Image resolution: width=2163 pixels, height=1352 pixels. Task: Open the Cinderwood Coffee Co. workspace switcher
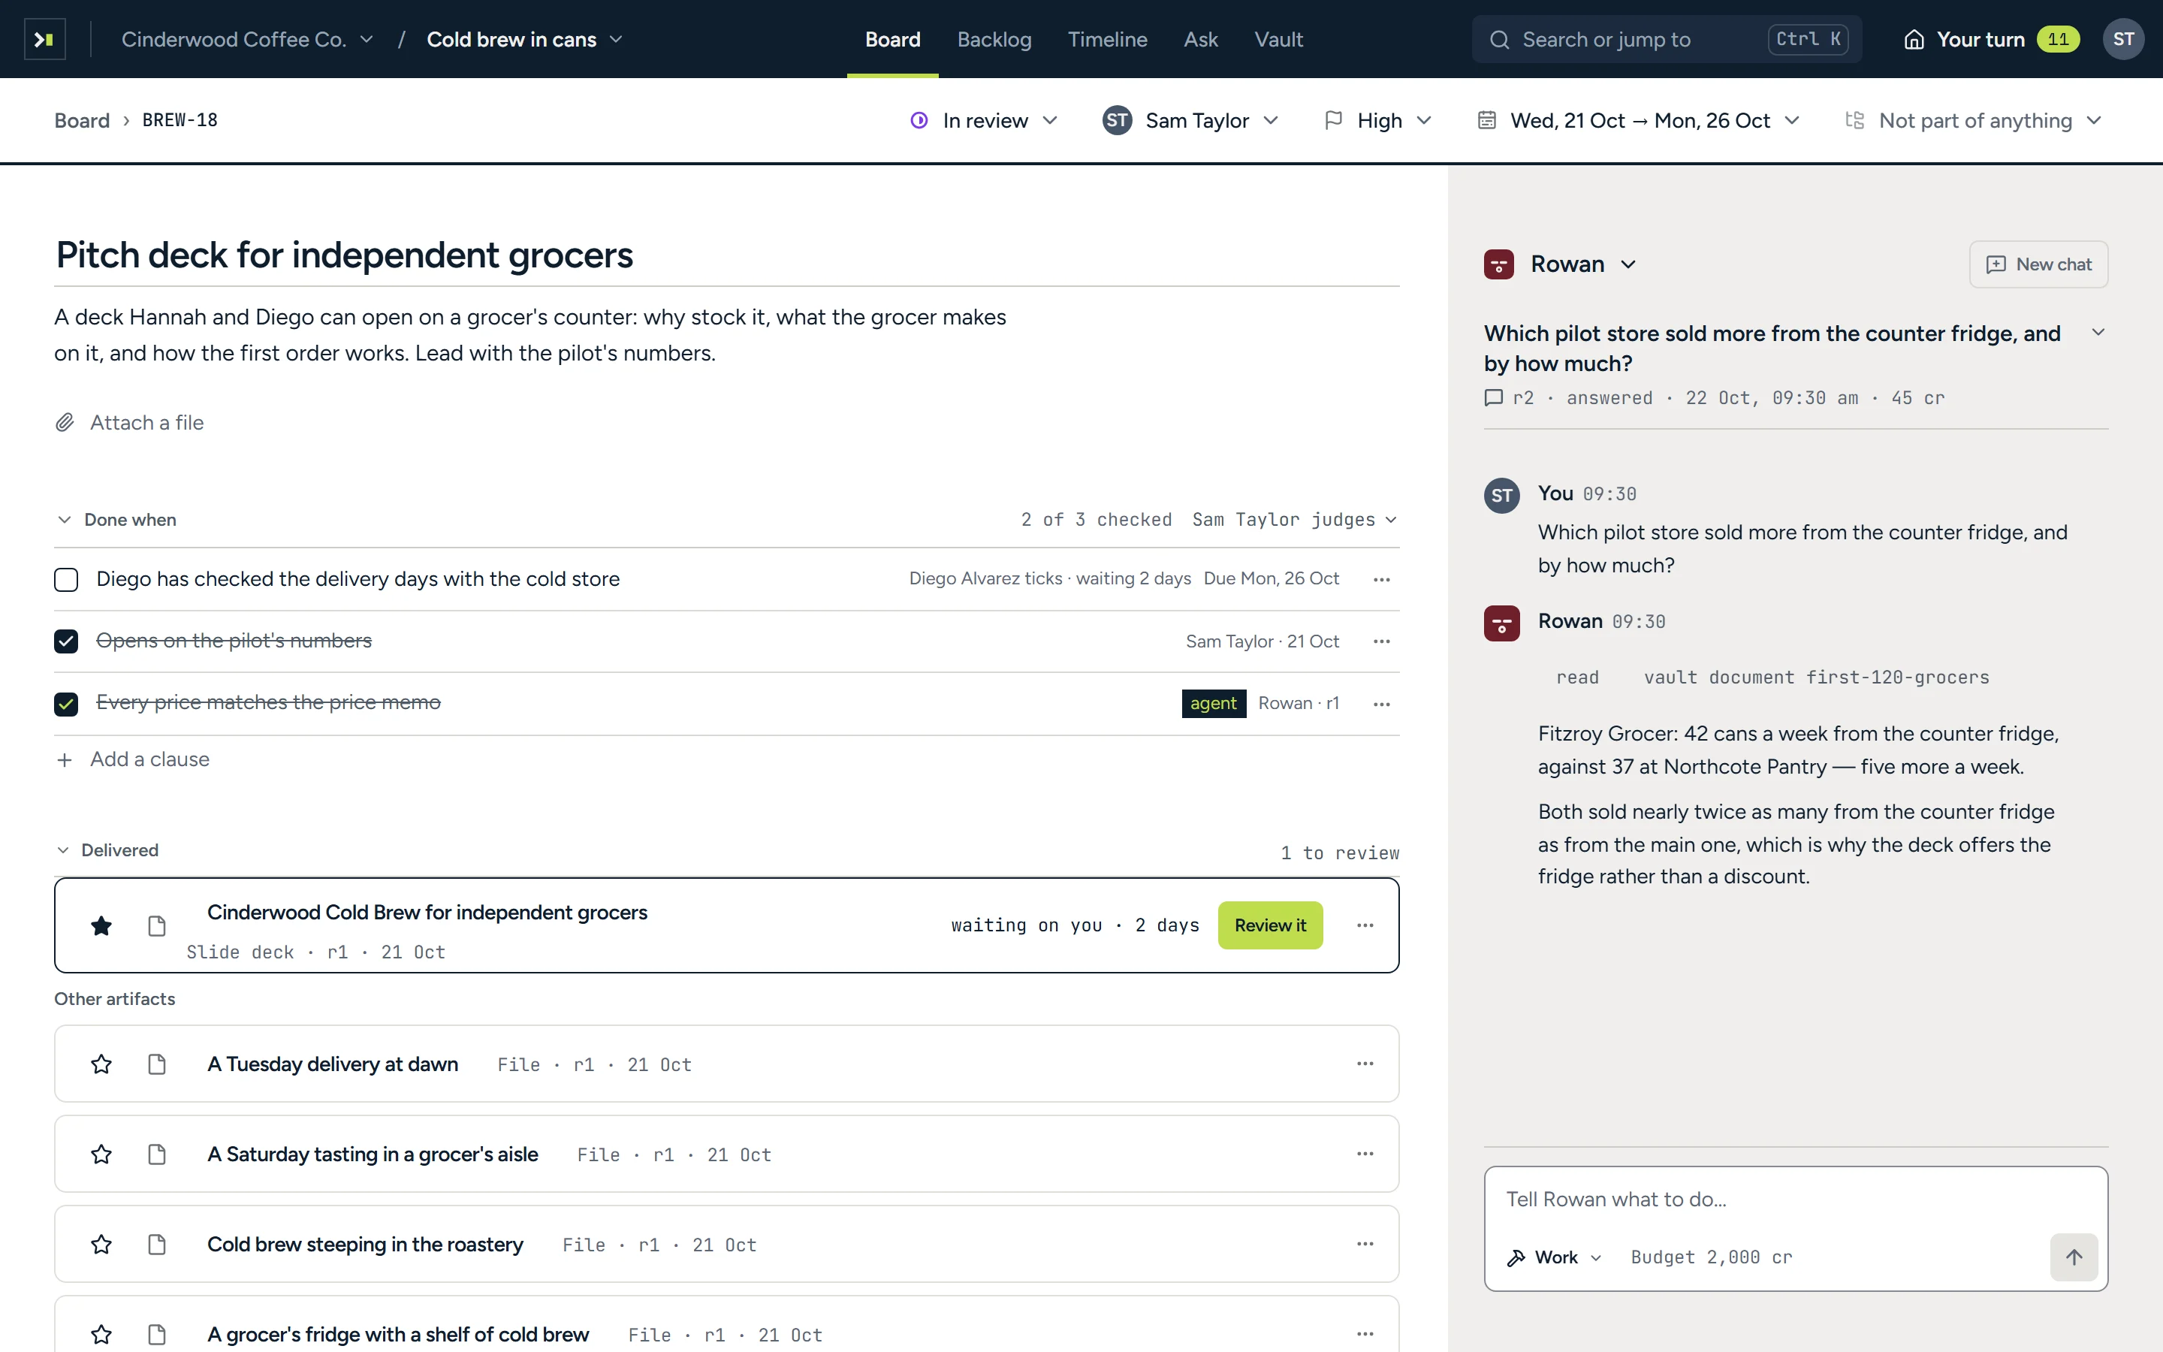click(248, 39)
